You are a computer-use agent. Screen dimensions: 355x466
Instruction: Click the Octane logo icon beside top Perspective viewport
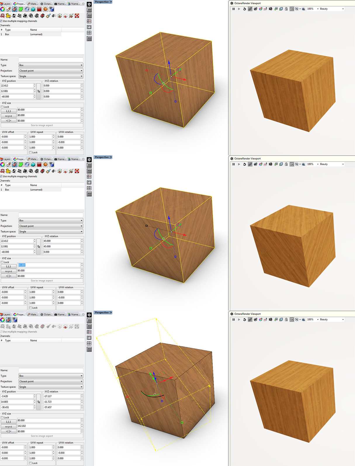pyautogui.click(x=89, y=4)
